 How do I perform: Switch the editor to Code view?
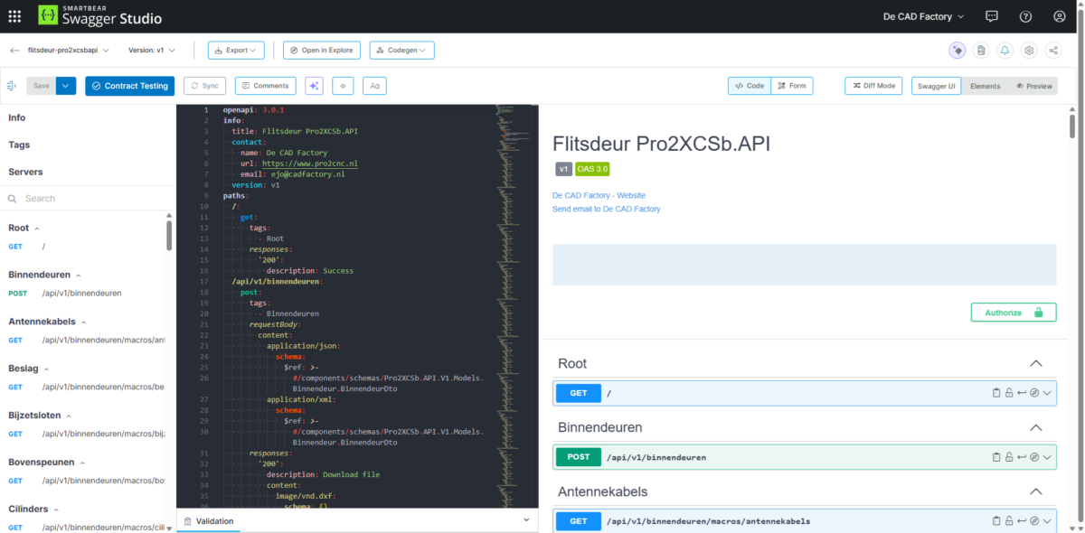(749, 86)
